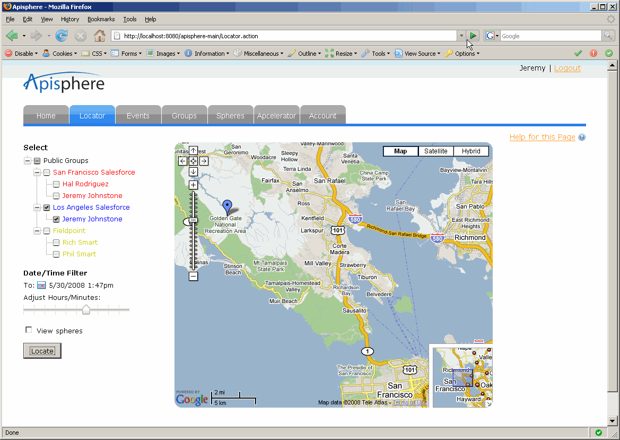Uncheck the Los Angeles Salesforce checkbox
This screenshot has width=620, height=440.
[47, 208]
